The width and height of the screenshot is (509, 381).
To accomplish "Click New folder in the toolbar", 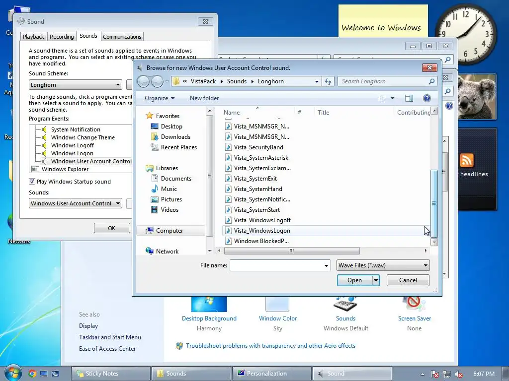I will pyautogui.click(x=204, y=98).
